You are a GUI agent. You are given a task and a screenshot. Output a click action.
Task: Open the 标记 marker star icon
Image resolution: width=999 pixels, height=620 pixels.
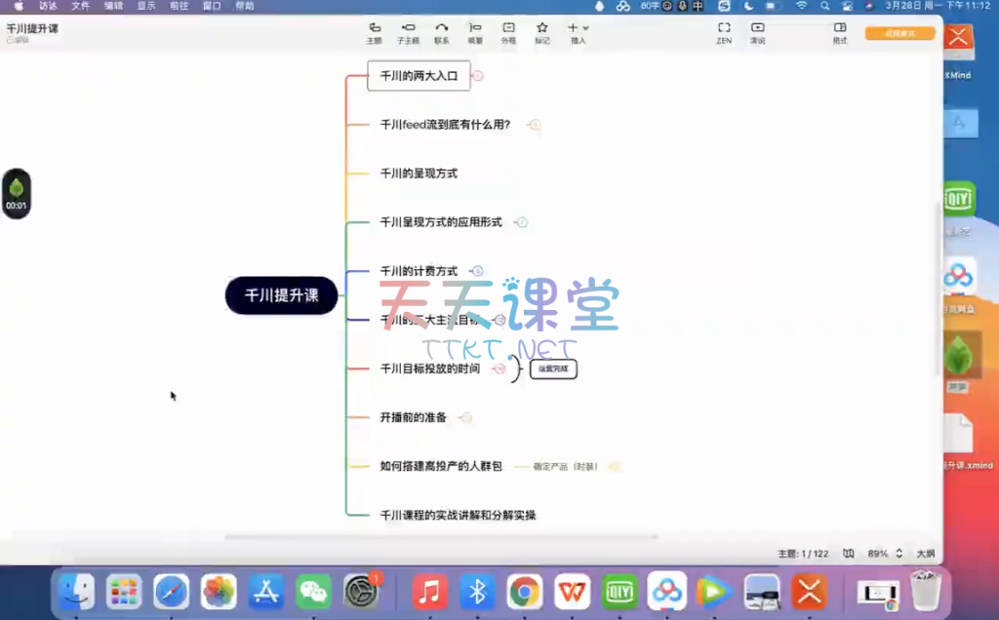[541, 31]
